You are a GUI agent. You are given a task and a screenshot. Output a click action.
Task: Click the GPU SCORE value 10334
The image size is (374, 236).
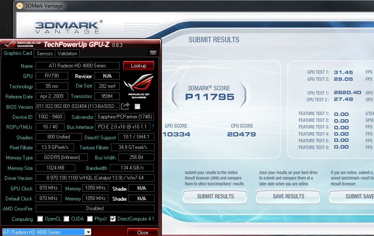[x=177, y=134]
